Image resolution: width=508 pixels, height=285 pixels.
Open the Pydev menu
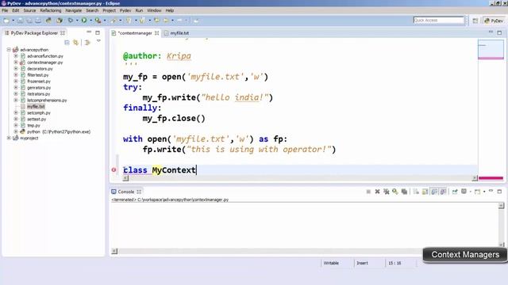[x=125, y=10]
